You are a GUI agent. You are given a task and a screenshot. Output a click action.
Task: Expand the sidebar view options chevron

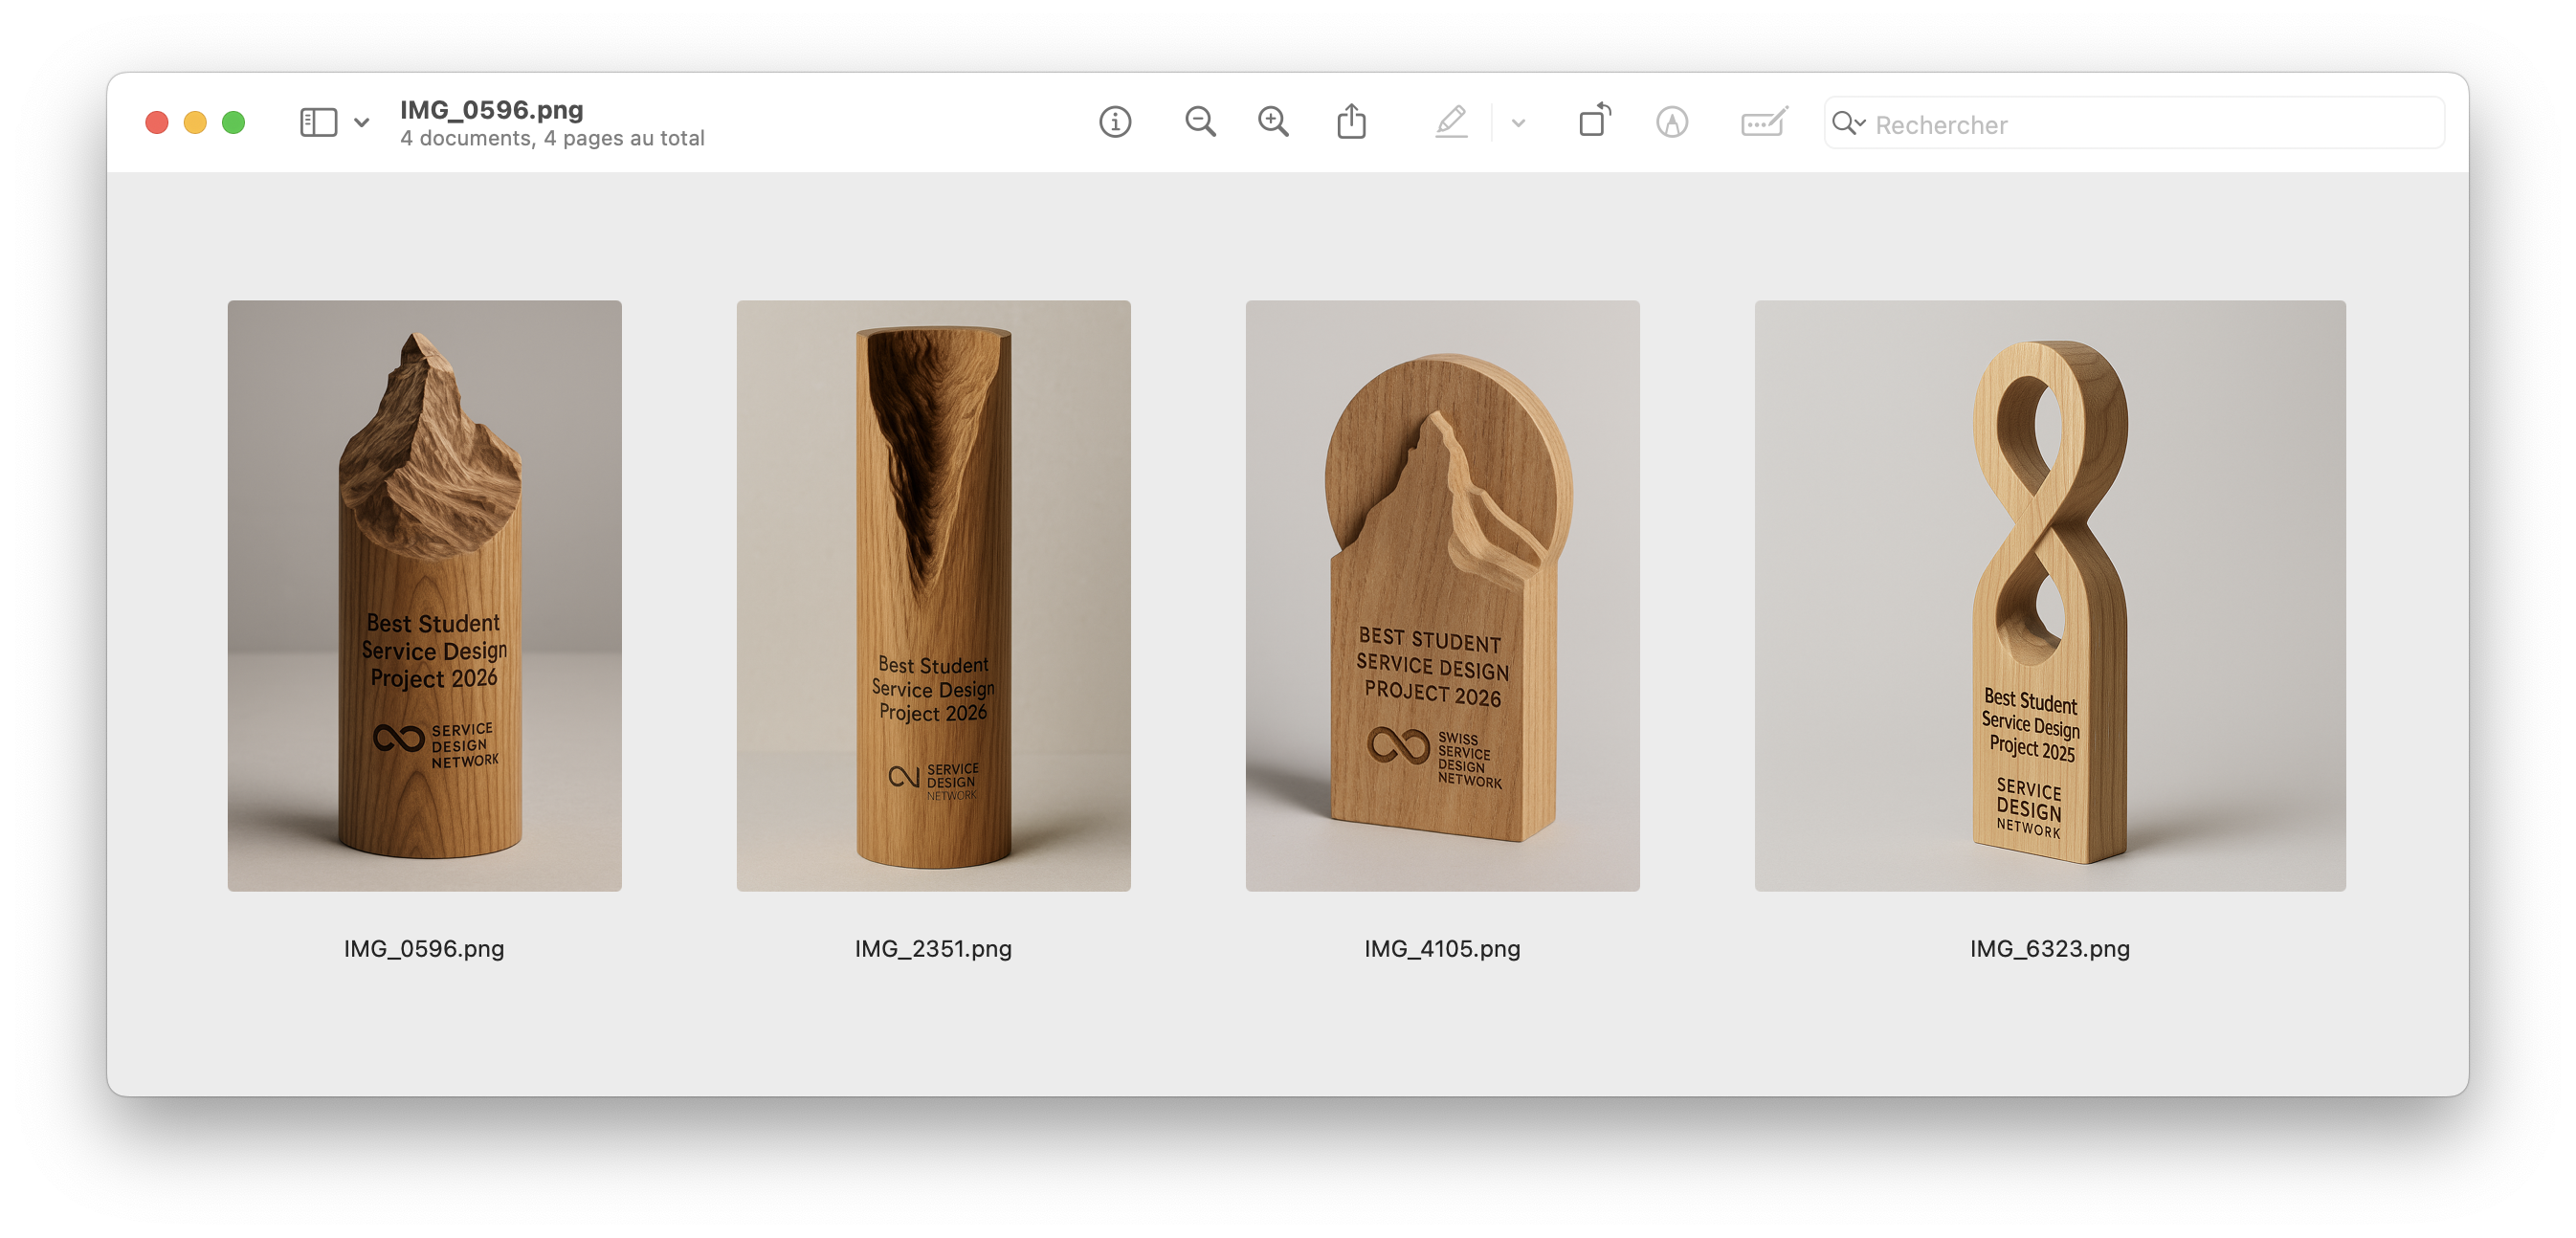(x=362, y=122)
